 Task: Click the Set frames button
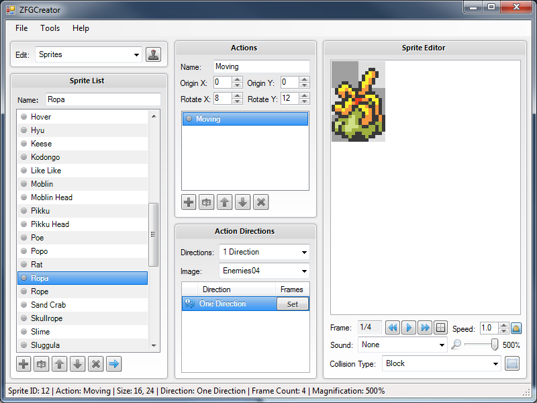pos(293,304)
